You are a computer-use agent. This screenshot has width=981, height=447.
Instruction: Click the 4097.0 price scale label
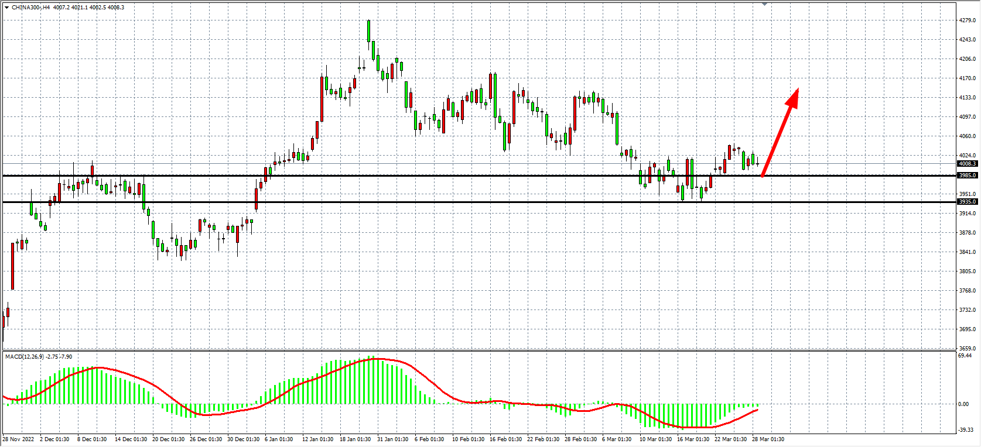click(x=967, y=117)
